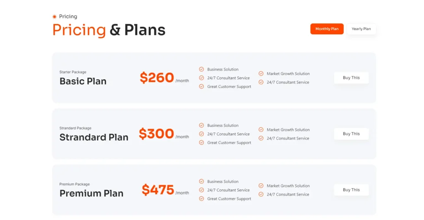
Task: Click Strandard Plan's Great Customer Support check icon
Action: [x=202, y=143]
